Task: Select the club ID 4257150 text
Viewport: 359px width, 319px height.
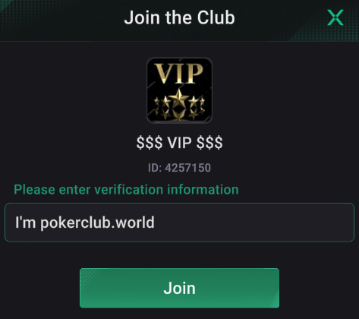Action: (x=187, y=168)
